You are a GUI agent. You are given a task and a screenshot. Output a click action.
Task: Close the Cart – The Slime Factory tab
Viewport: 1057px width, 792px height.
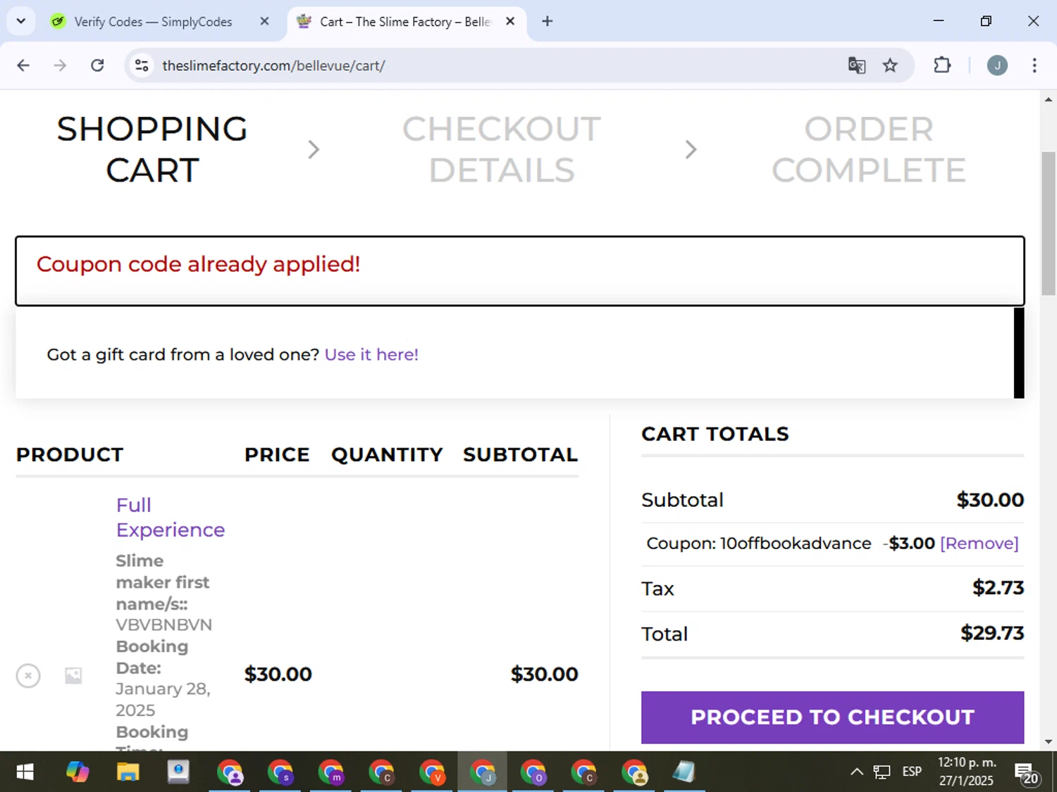click(510, 21)
